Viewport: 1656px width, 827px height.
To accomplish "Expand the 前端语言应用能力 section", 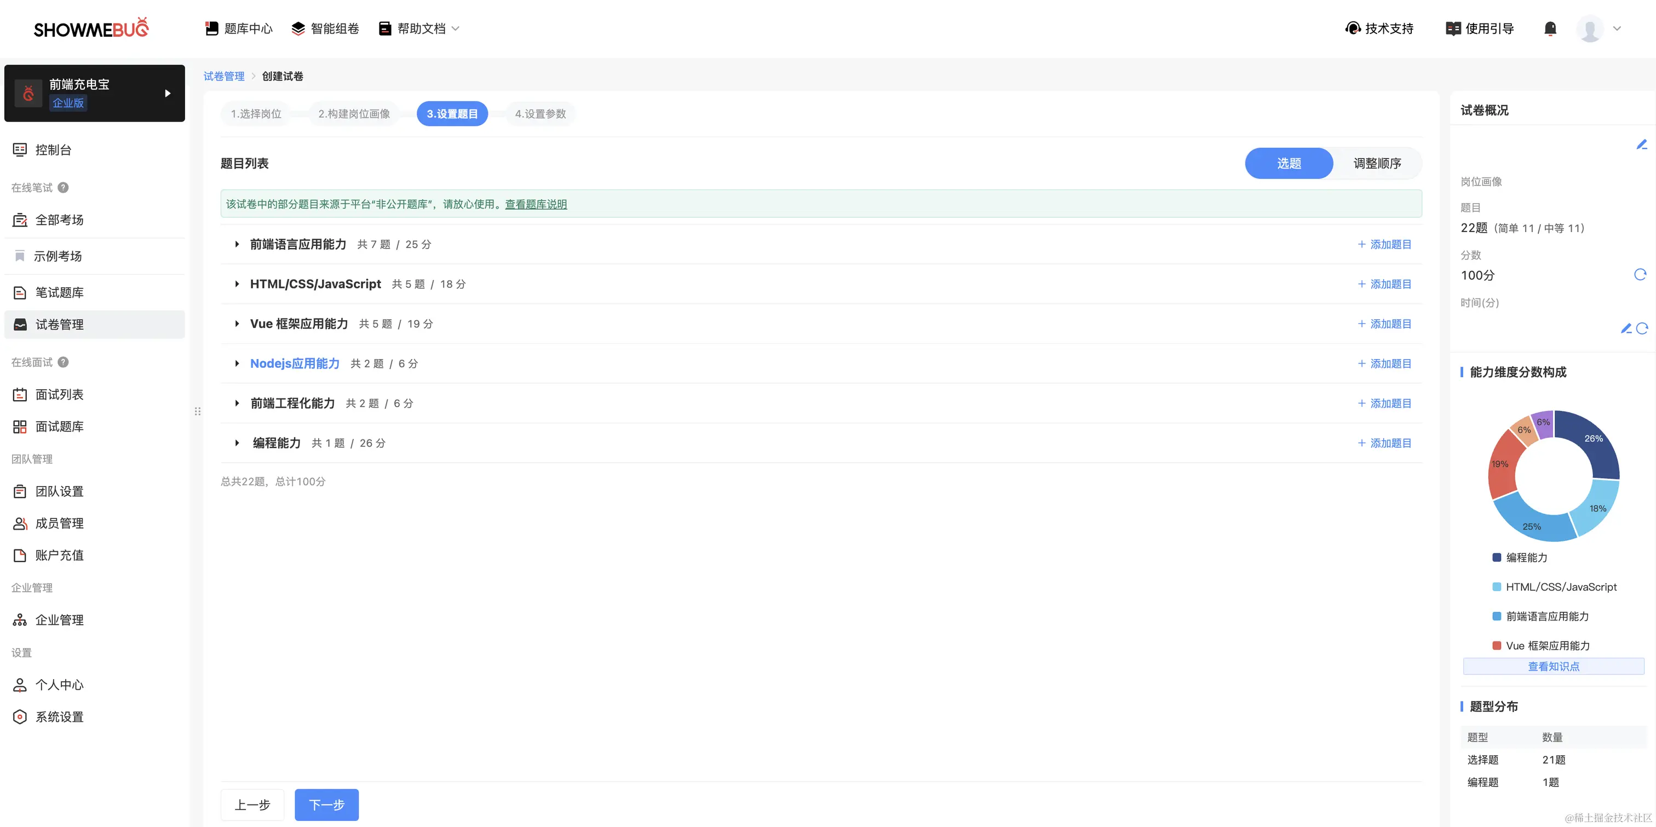I will click(237, 244).
